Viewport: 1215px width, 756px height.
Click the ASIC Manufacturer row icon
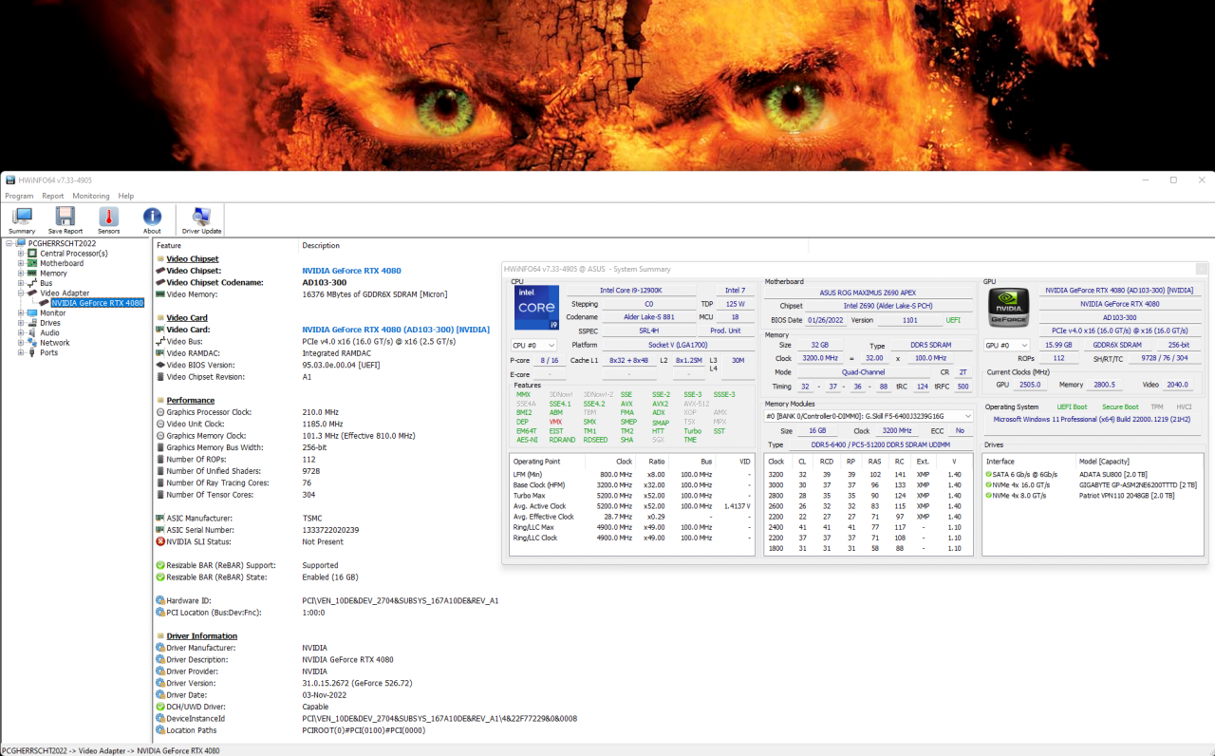tap(160, 518)
